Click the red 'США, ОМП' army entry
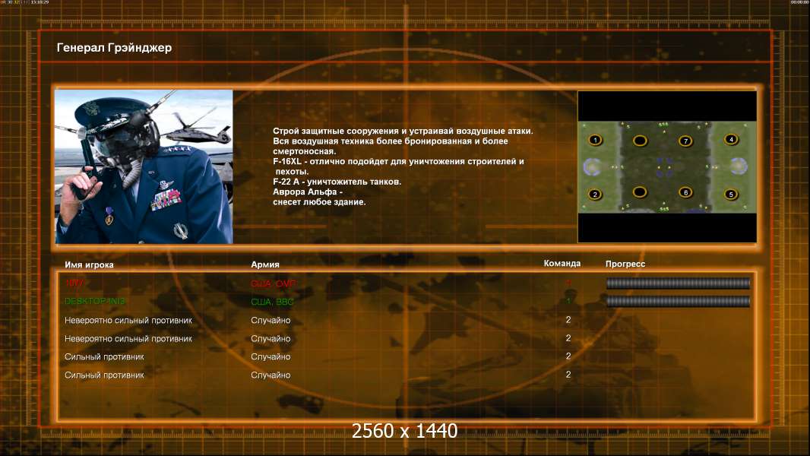 point(274,283)
